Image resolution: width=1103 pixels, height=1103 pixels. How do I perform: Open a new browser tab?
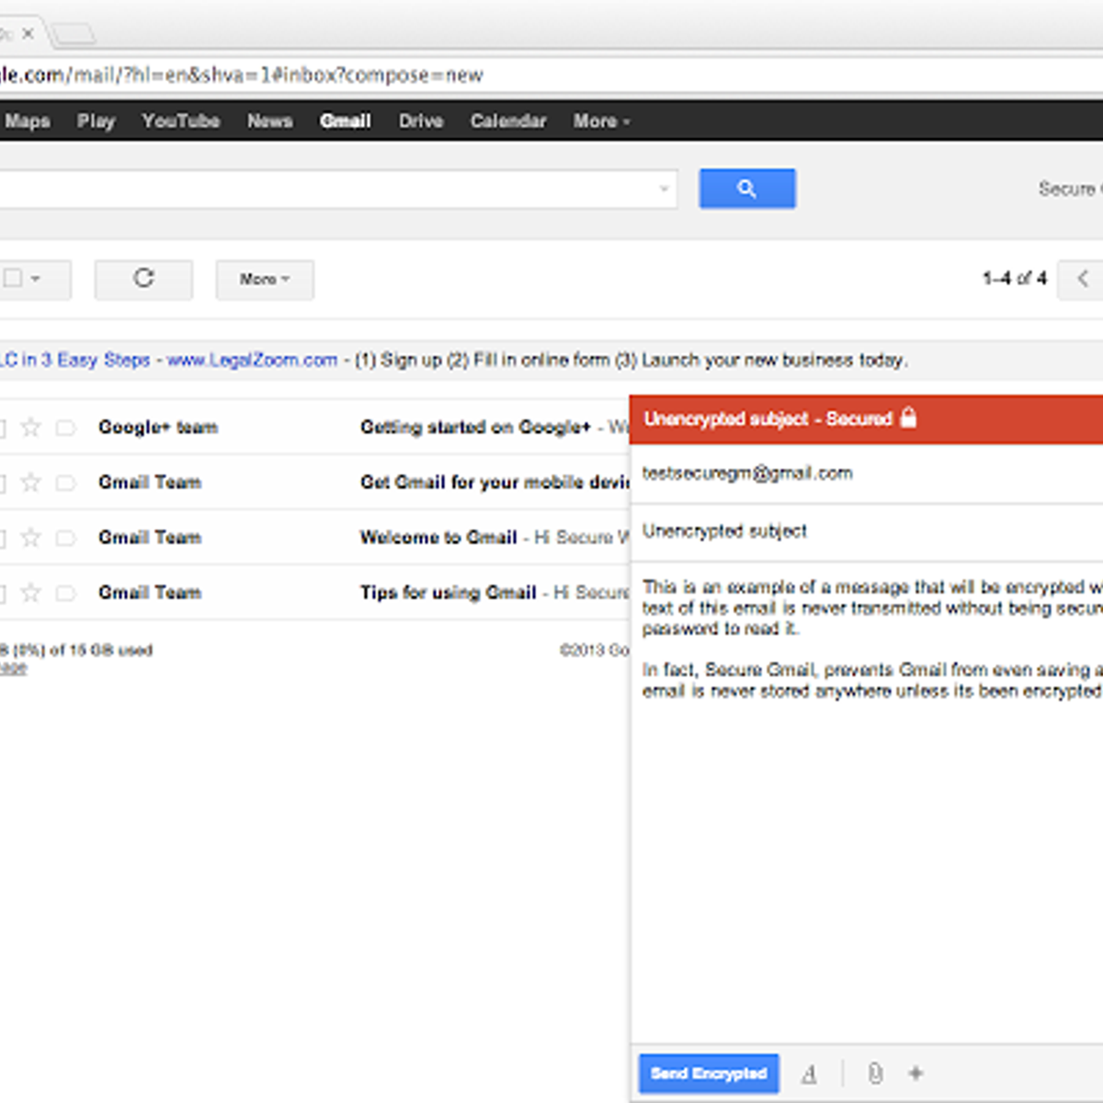coord(74,35)
